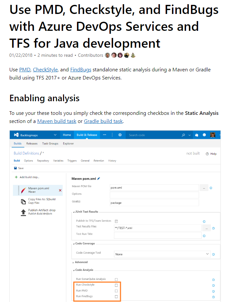
Task: Collapse the JUnit Test Results section
Action: coord(74,212)
